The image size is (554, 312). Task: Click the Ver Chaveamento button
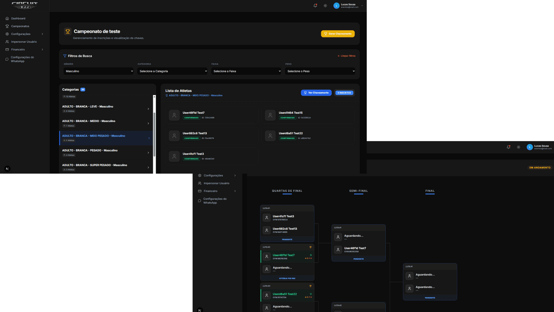[316, 93]
